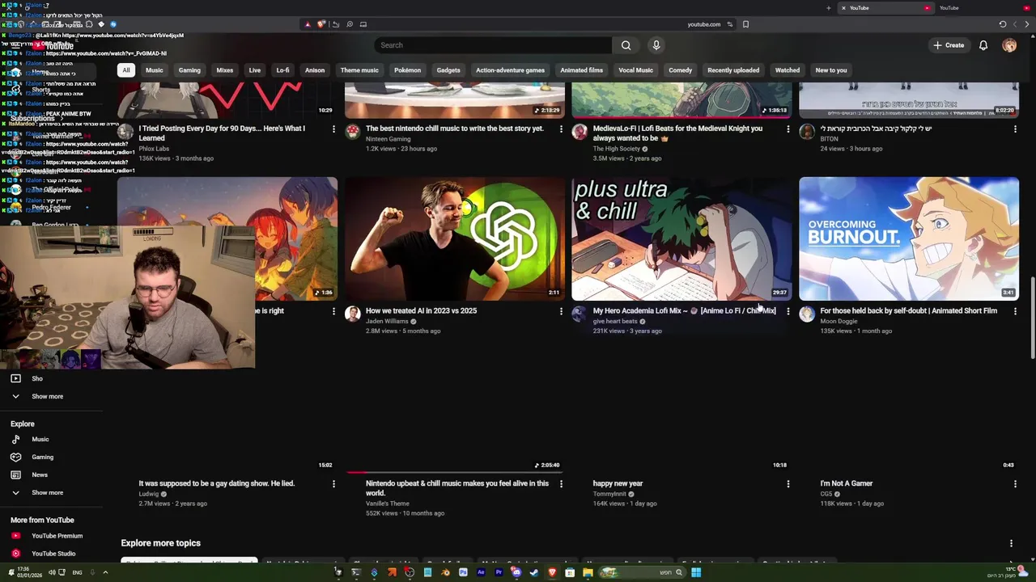Click the page vertical scrollbar thumb
This screenshot has height=582, width=1036.
click(1031, 318)
